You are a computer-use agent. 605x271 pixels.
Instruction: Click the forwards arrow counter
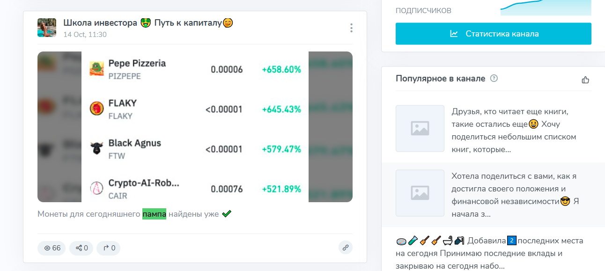[109, 248]
